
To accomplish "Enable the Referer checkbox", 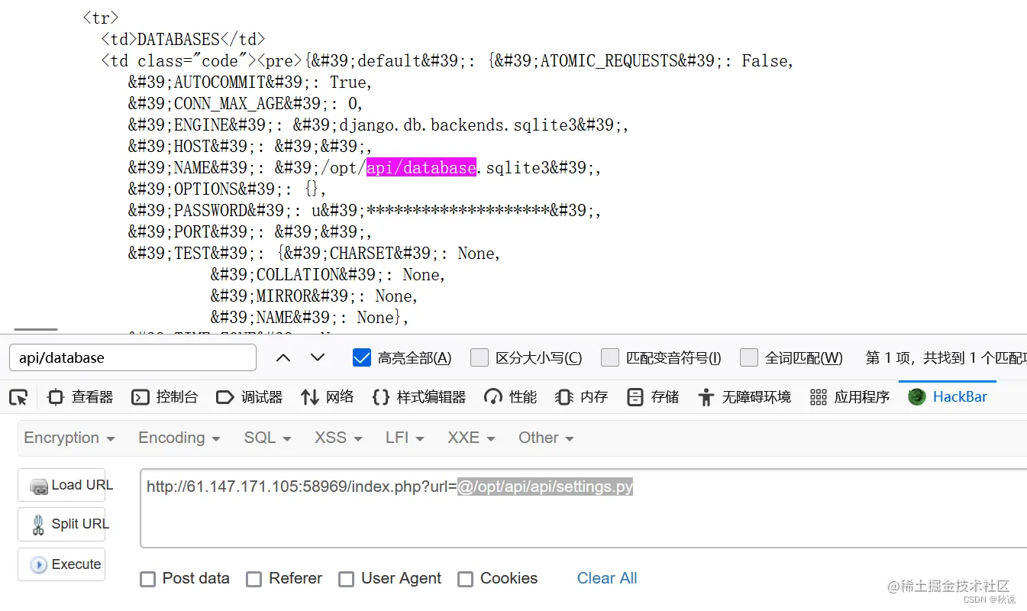I will coord(254,579).
